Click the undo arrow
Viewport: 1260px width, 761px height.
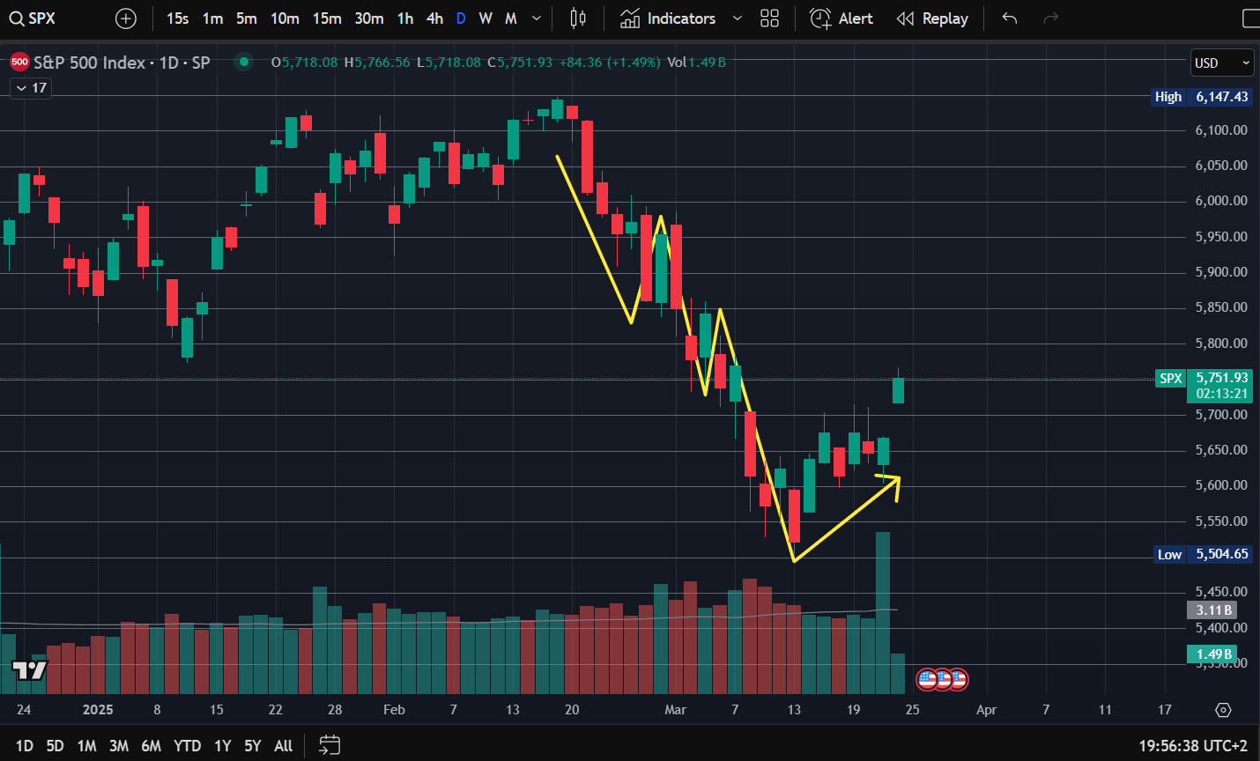click(1010, 18)
